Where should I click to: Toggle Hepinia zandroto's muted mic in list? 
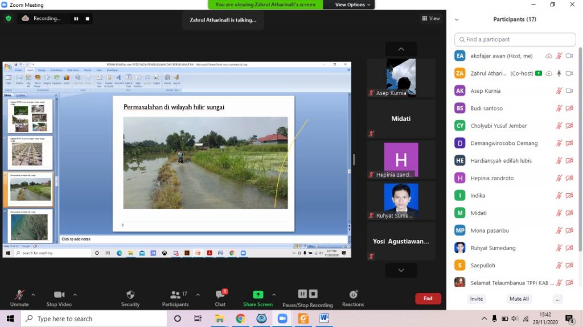coord(559,178)
